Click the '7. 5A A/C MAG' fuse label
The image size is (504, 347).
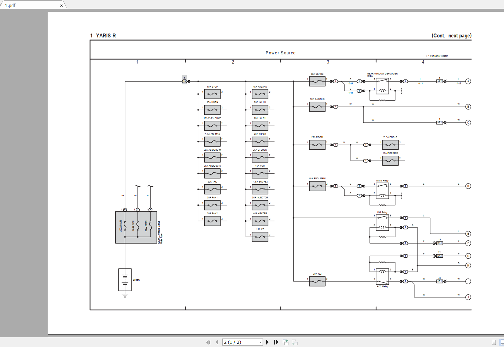pos(212,134)
